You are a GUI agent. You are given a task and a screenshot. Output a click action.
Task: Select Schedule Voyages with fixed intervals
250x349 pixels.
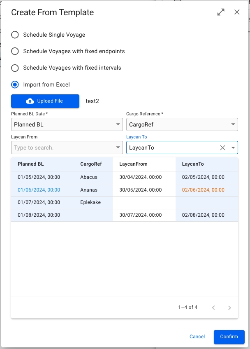click(15, 68)
